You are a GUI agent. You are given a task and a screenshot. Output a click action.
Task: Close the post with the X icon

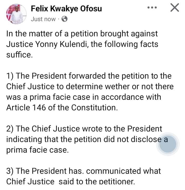click(175, 8)
